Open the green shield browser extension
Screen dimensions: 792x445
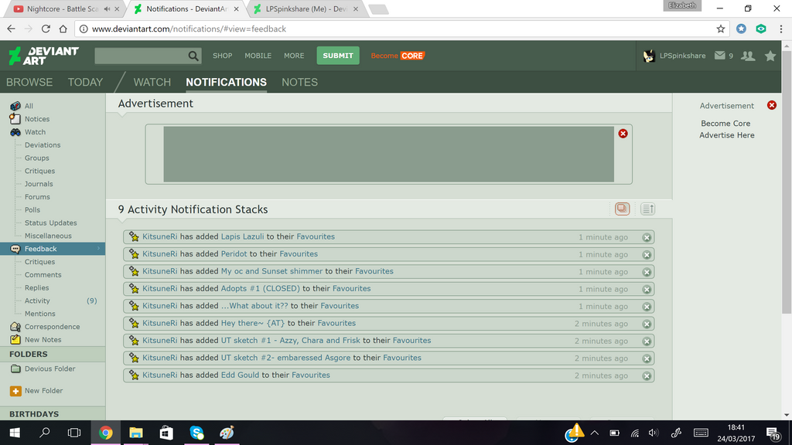click(761, 29)
